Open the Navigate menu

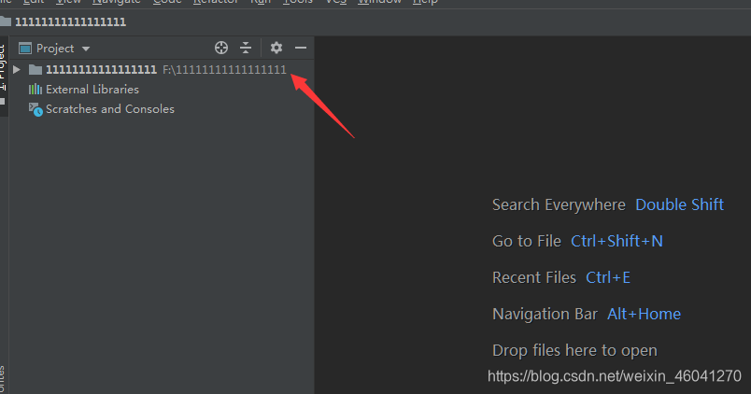pos(117,2)
